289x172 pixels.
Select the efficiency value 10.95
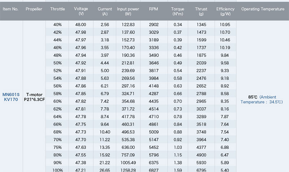tap(225, 24)
